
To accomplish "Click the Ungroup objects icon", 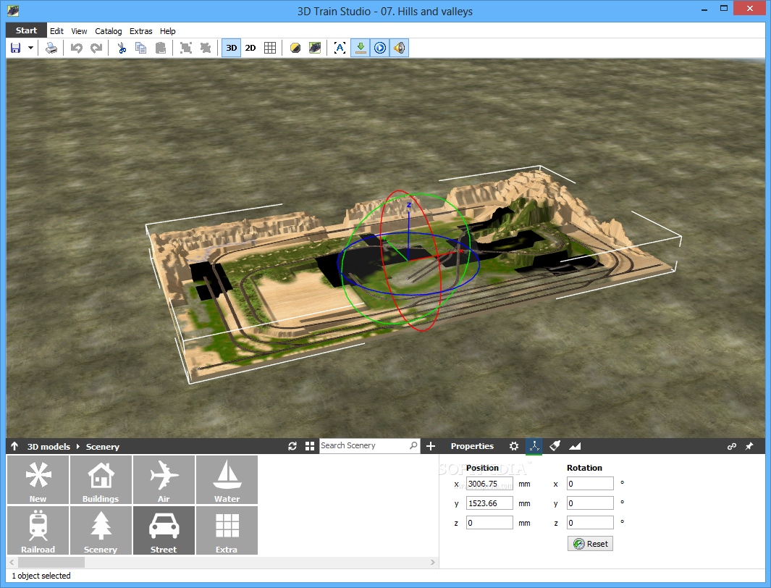I will 206,48.
